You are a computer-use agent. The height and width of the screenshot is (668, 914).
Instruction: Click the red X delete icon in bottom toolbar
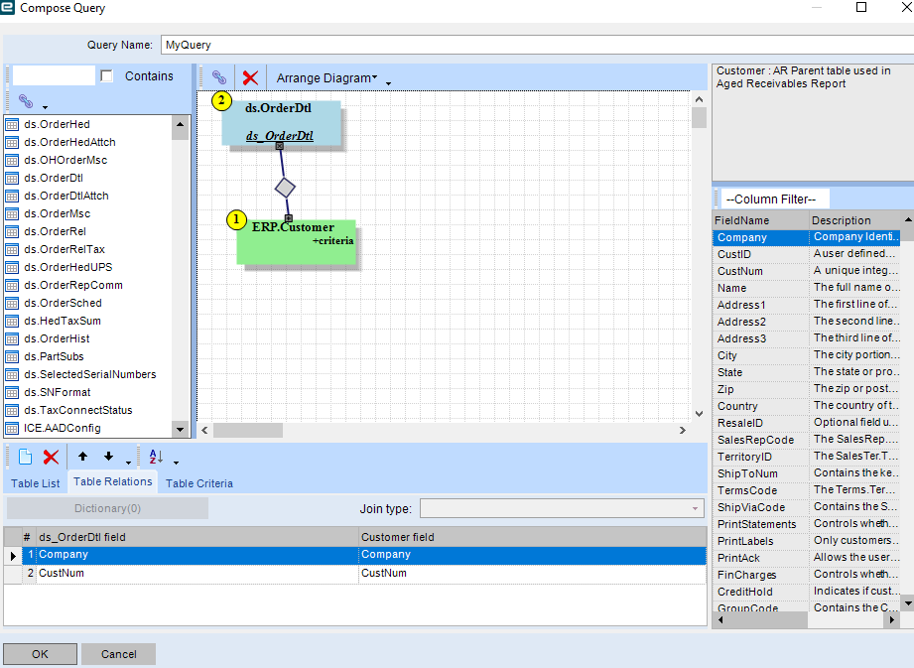(x=52, y=457)
